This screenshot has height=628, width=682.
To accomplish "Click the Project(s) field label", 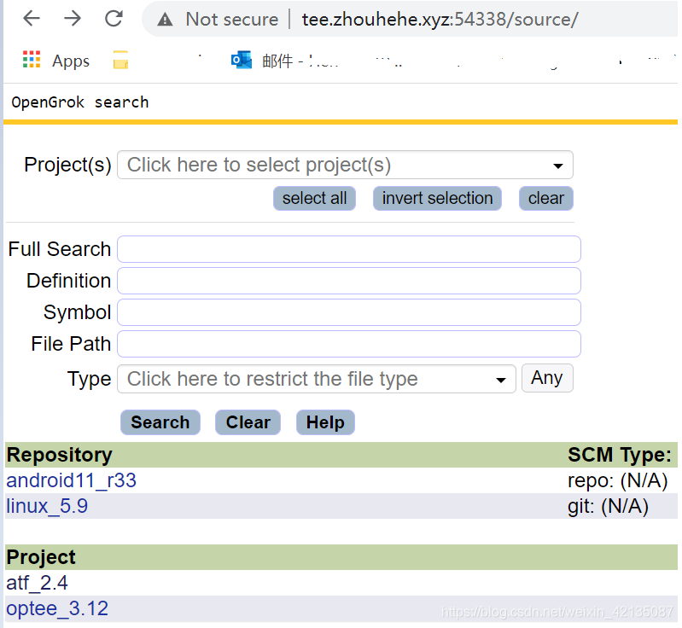I will 67,165.
